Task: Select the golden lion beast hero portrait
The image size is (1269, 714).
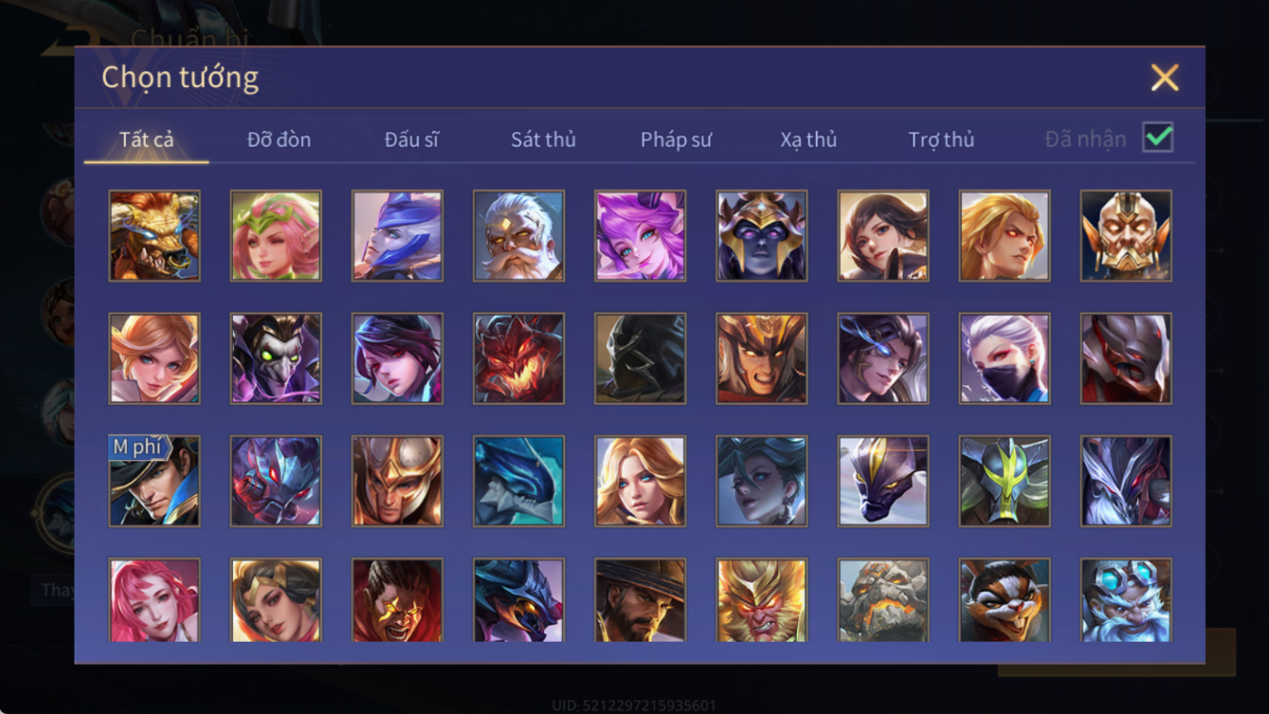Action: coord(154,235)
